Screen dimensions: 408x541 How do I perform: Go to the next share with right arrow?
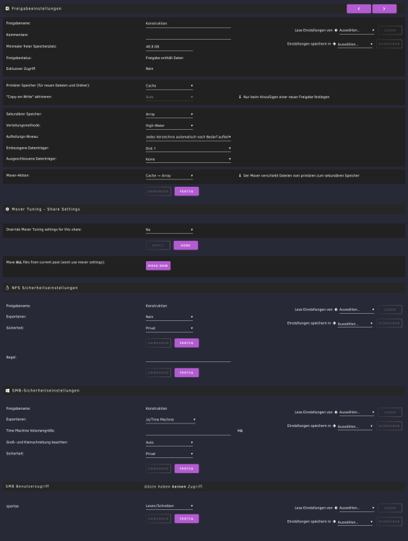click(x=384, y=9)
